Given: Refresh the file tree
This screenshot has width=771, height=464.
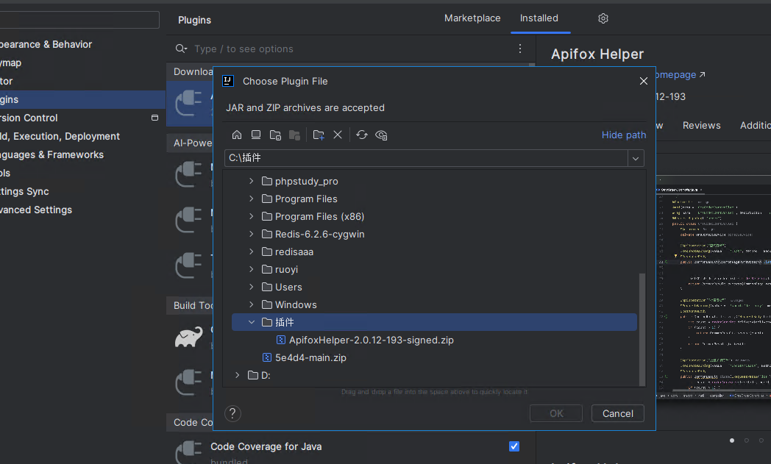Looking at the screenshot, I should click(x=362, y=135).
